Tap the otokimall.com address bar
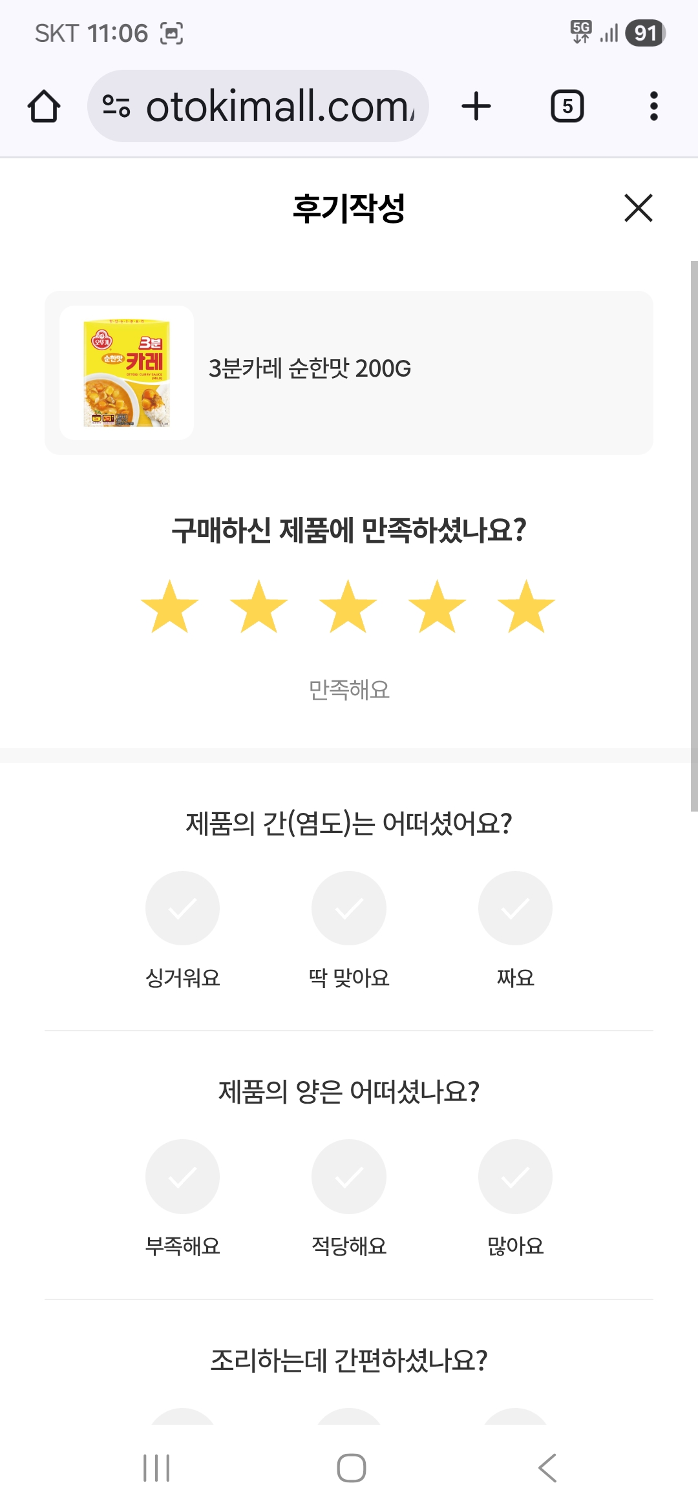This screenshot has height=1512, width=698. click(x=278, y=107)
